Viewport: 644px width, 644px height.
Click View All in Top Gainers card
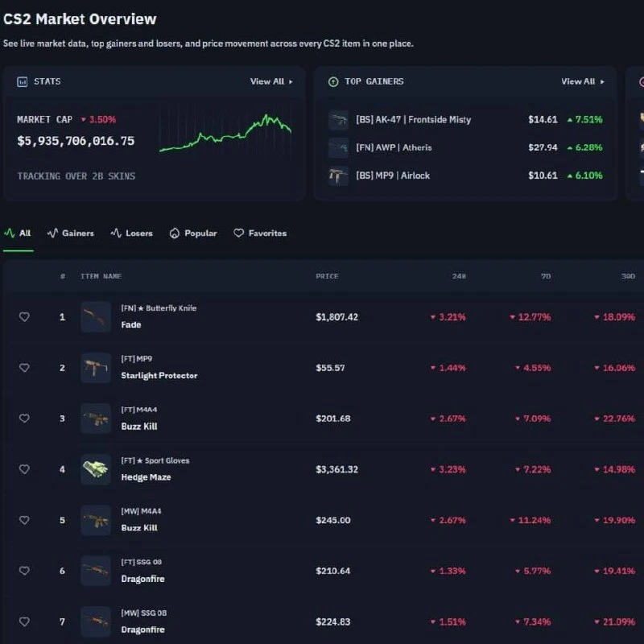583,81
